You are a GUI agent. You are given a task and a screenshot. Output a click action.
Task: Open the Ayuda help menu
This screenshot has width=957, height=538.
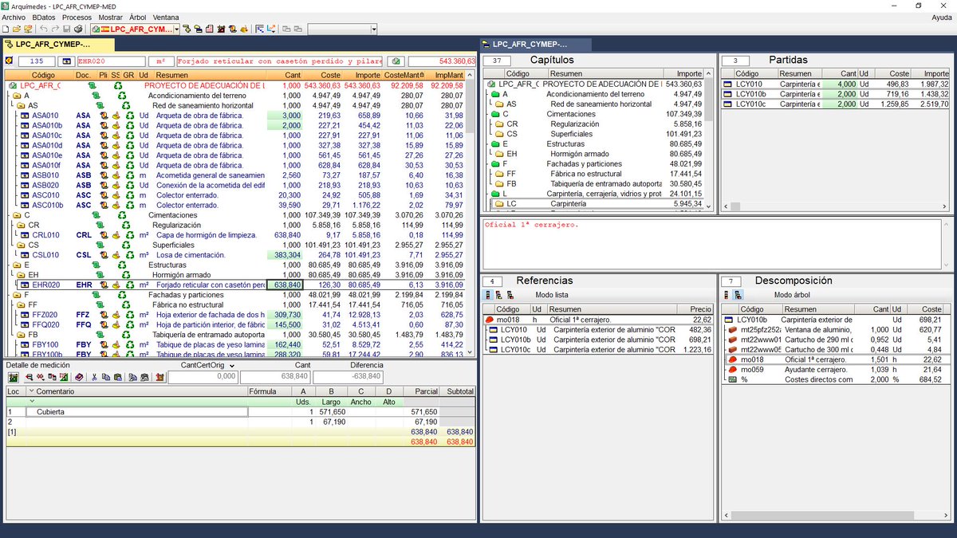pyautogui.click(x=941, y=17)
